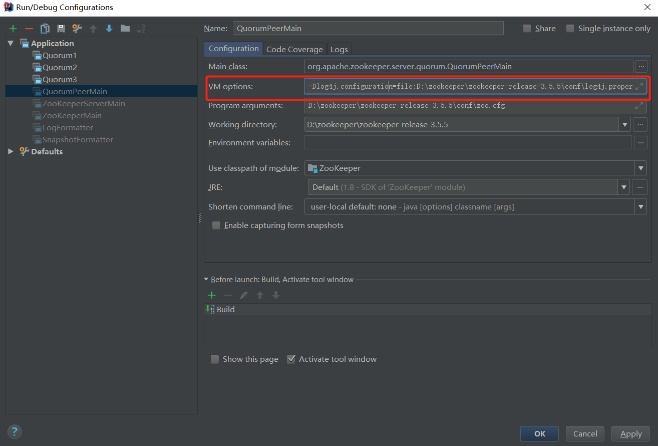Toggle Single instance only checkbox
The image size is (658, 446).
tap(570, 29)
